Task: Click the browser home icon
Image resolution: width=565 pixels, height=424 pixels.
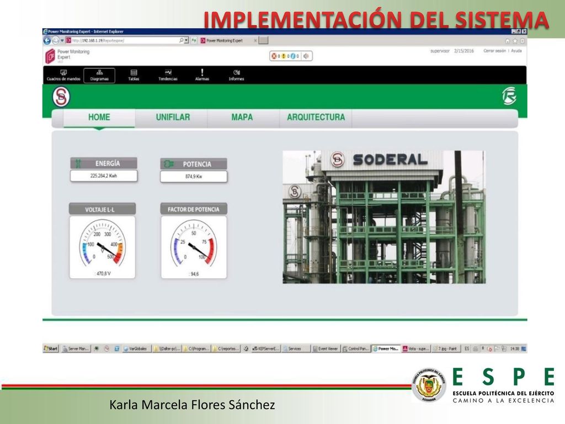Action: pos(508,41)
